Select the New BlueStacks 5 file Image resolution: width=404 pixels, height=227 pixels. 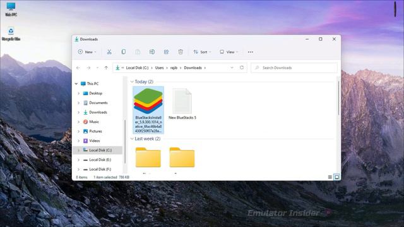[x=182, y=103]
